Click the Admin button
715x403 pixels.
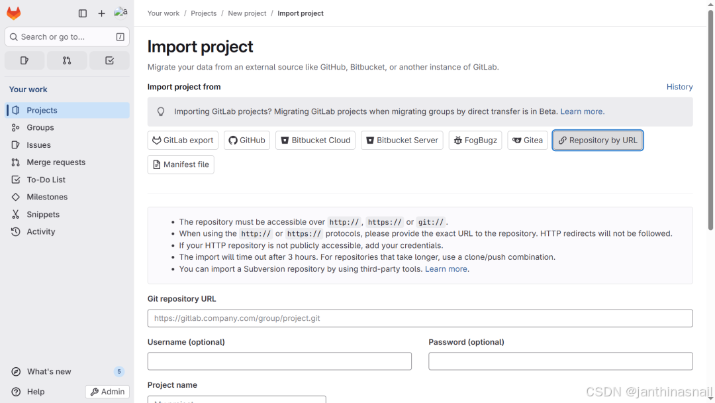[108, 392]
